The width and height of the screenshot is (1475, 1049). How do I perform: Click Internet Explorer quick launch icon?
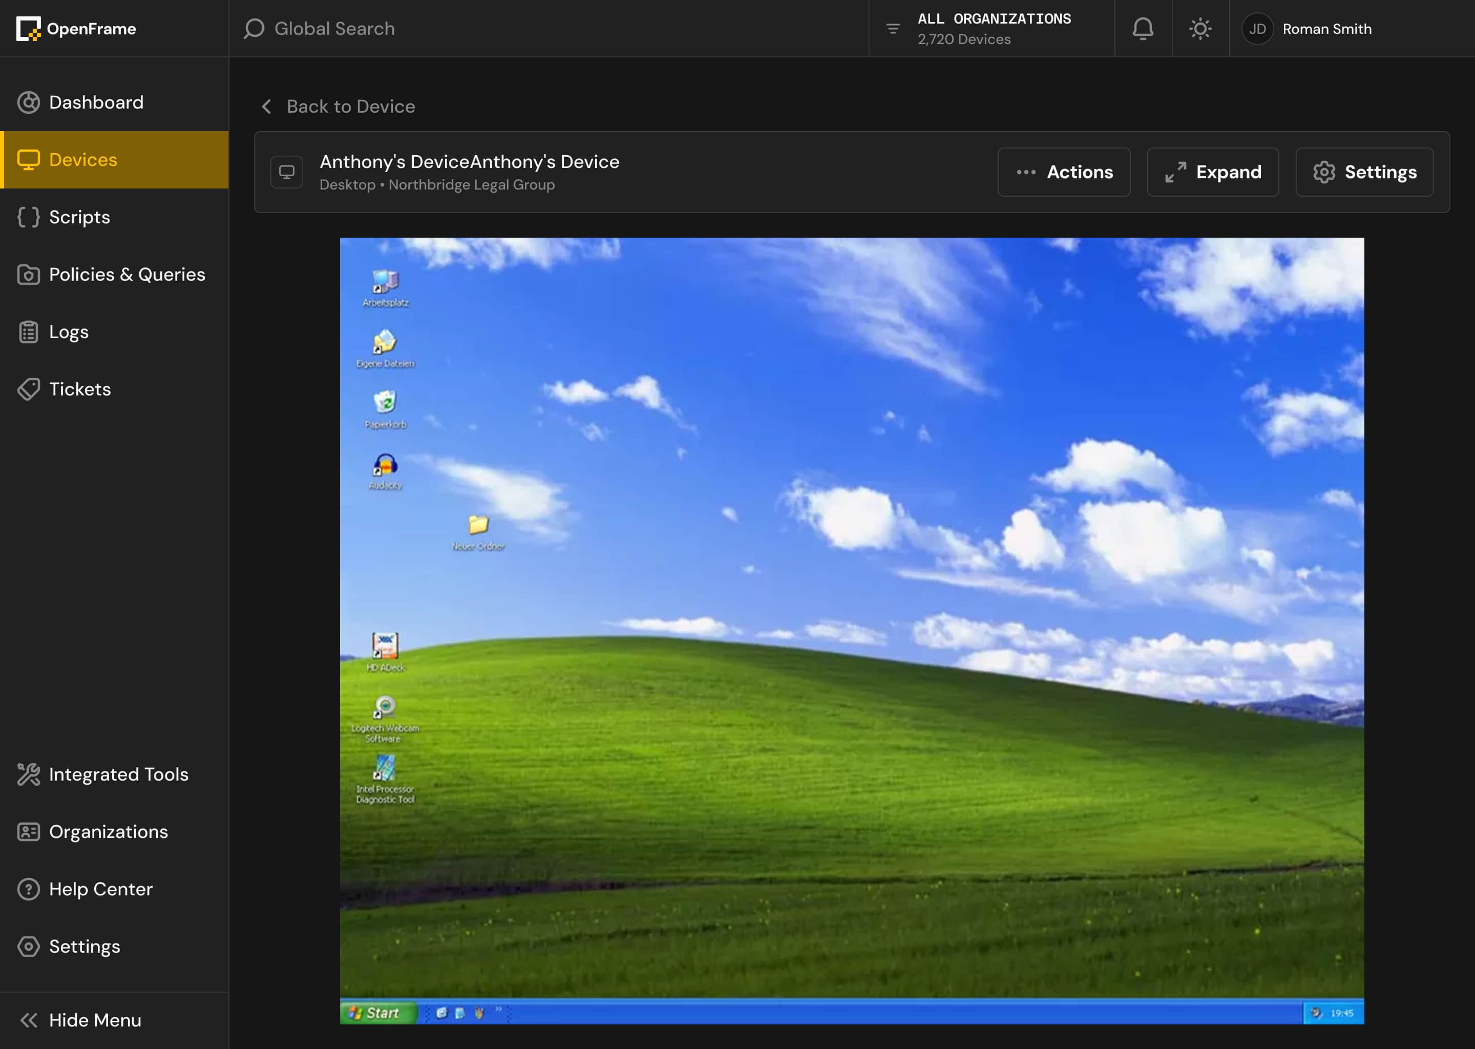pos(441,1013)
